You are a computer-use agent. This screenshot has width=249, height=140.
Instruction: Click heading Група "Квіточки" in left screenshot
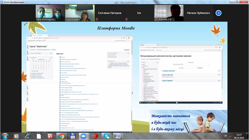[38, 46]
